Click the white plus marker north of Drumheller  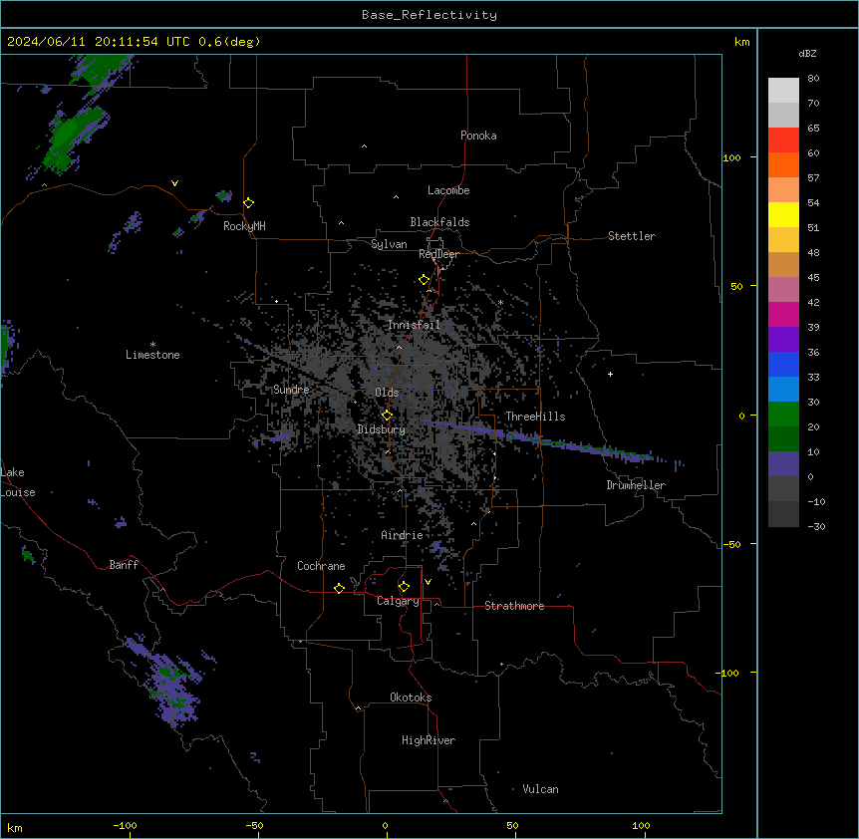click(610, 374)
